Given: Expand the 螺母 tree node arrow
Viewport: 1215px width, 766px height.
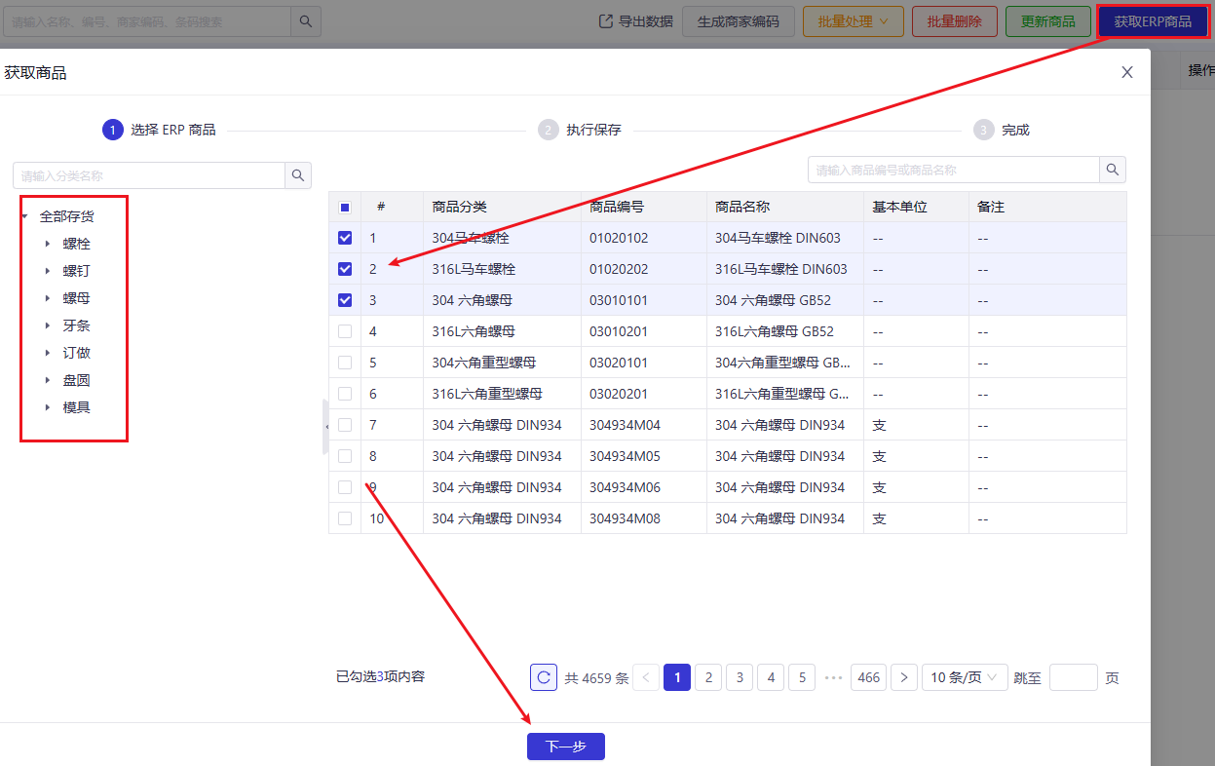Looking at the screenshot, I should pyautogui.click(x=48, y=298).
